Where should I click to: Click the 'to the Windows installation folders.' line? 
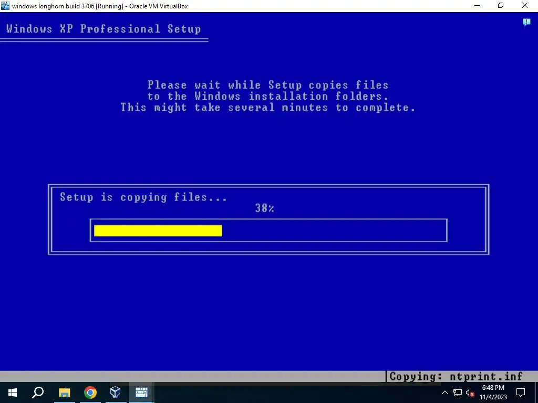(x=267, y=96)
